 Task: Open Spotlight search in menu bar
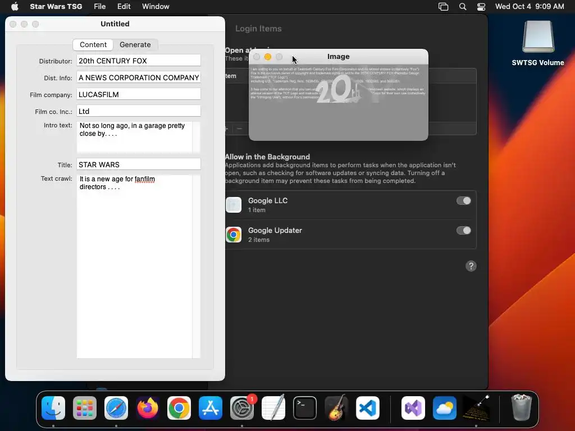463,6
